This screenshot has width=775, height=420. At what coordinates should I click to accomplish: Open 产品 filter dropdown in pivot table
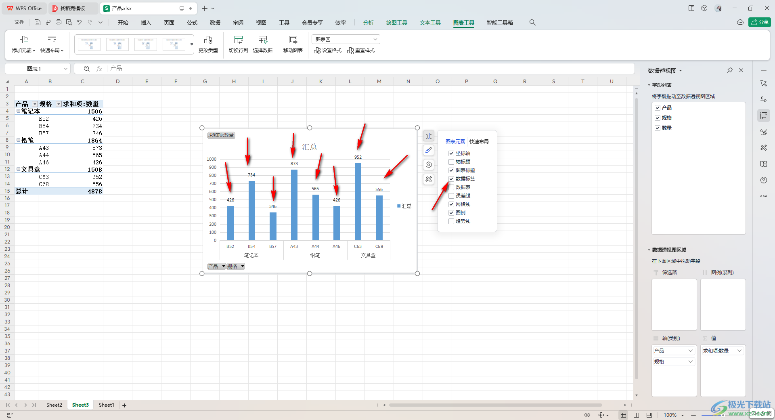[35, 104]
